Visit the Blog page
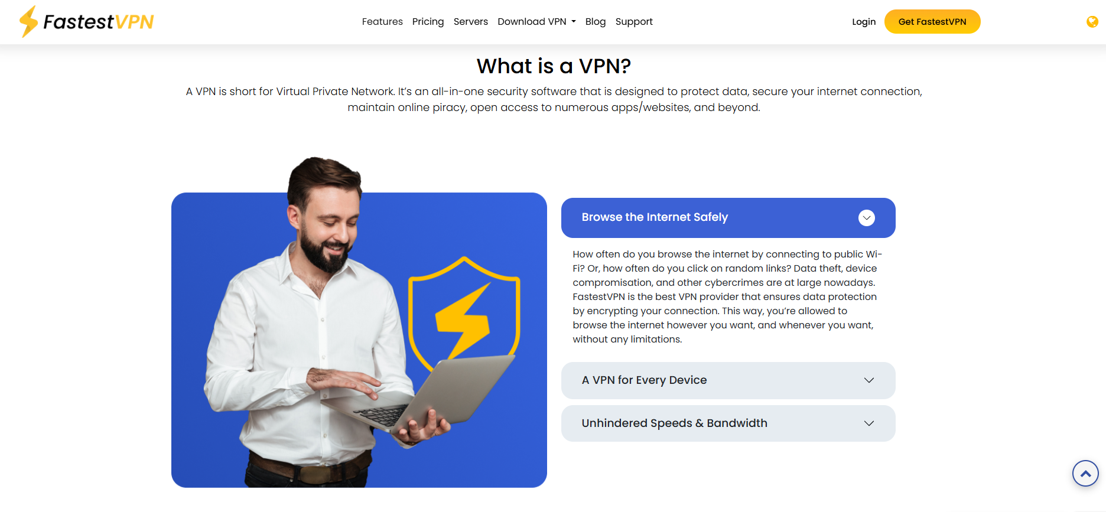This screenshot has width=1106, height=512. coord(596,22)
